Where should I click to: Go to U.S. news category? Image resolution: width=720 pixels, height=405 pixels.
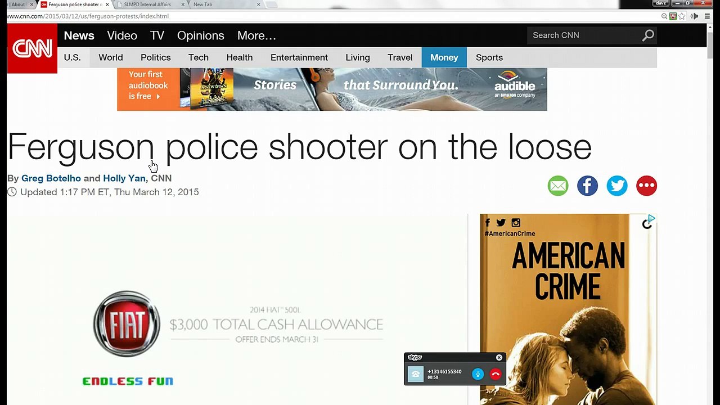point(73,57)
